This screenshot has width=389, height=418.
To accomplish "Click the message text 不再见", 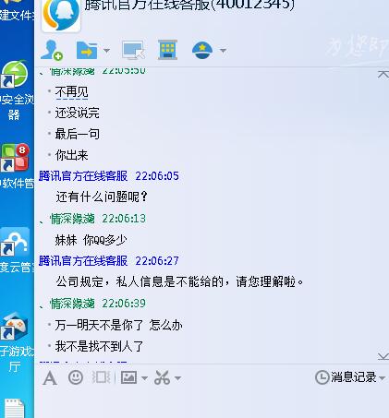I will (x=72, y=91).
